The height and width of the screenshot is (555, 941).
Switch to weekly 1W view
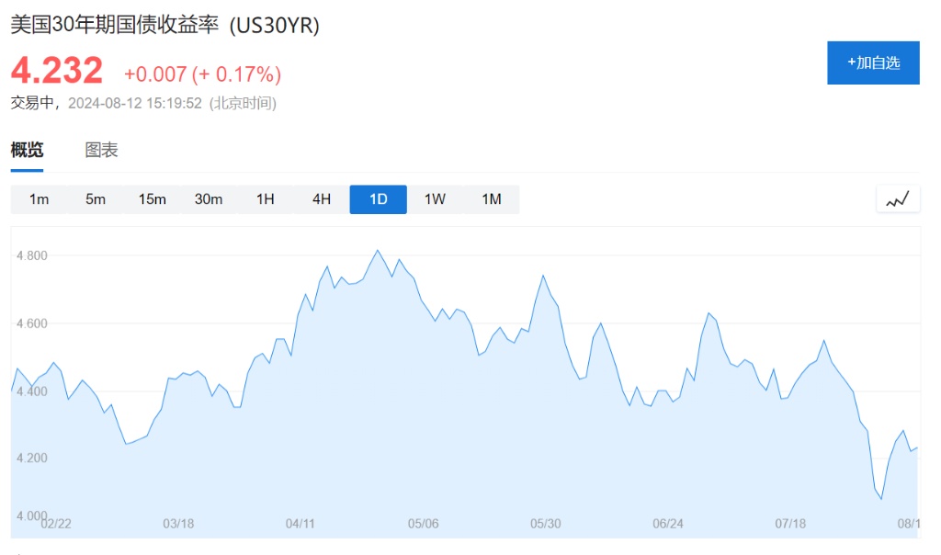point(435,199)
